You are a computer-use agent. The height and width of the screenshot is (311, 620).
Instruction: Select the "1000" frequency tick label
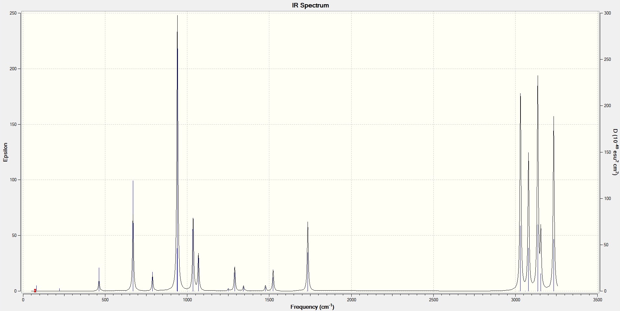coord(187,300)
